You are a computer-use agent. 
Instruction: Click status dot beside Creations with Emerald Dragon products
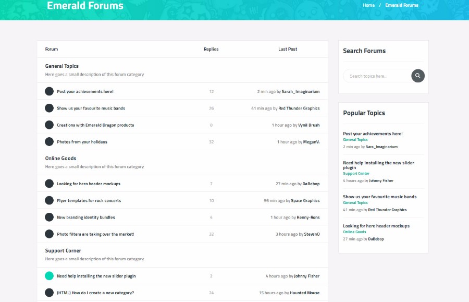point(49,125)
